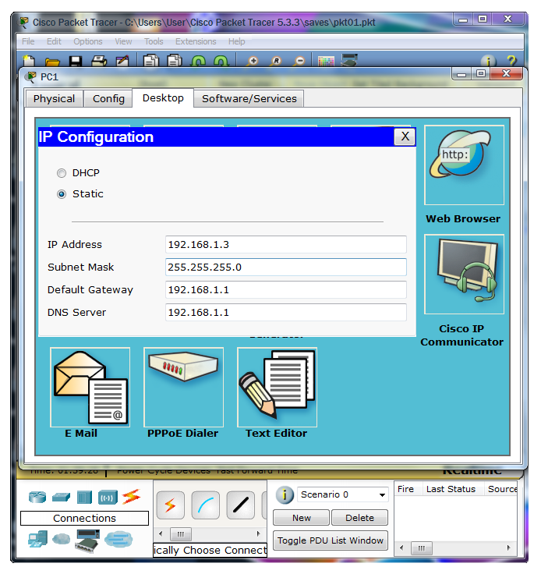Open the Options menu

[88, 41]
